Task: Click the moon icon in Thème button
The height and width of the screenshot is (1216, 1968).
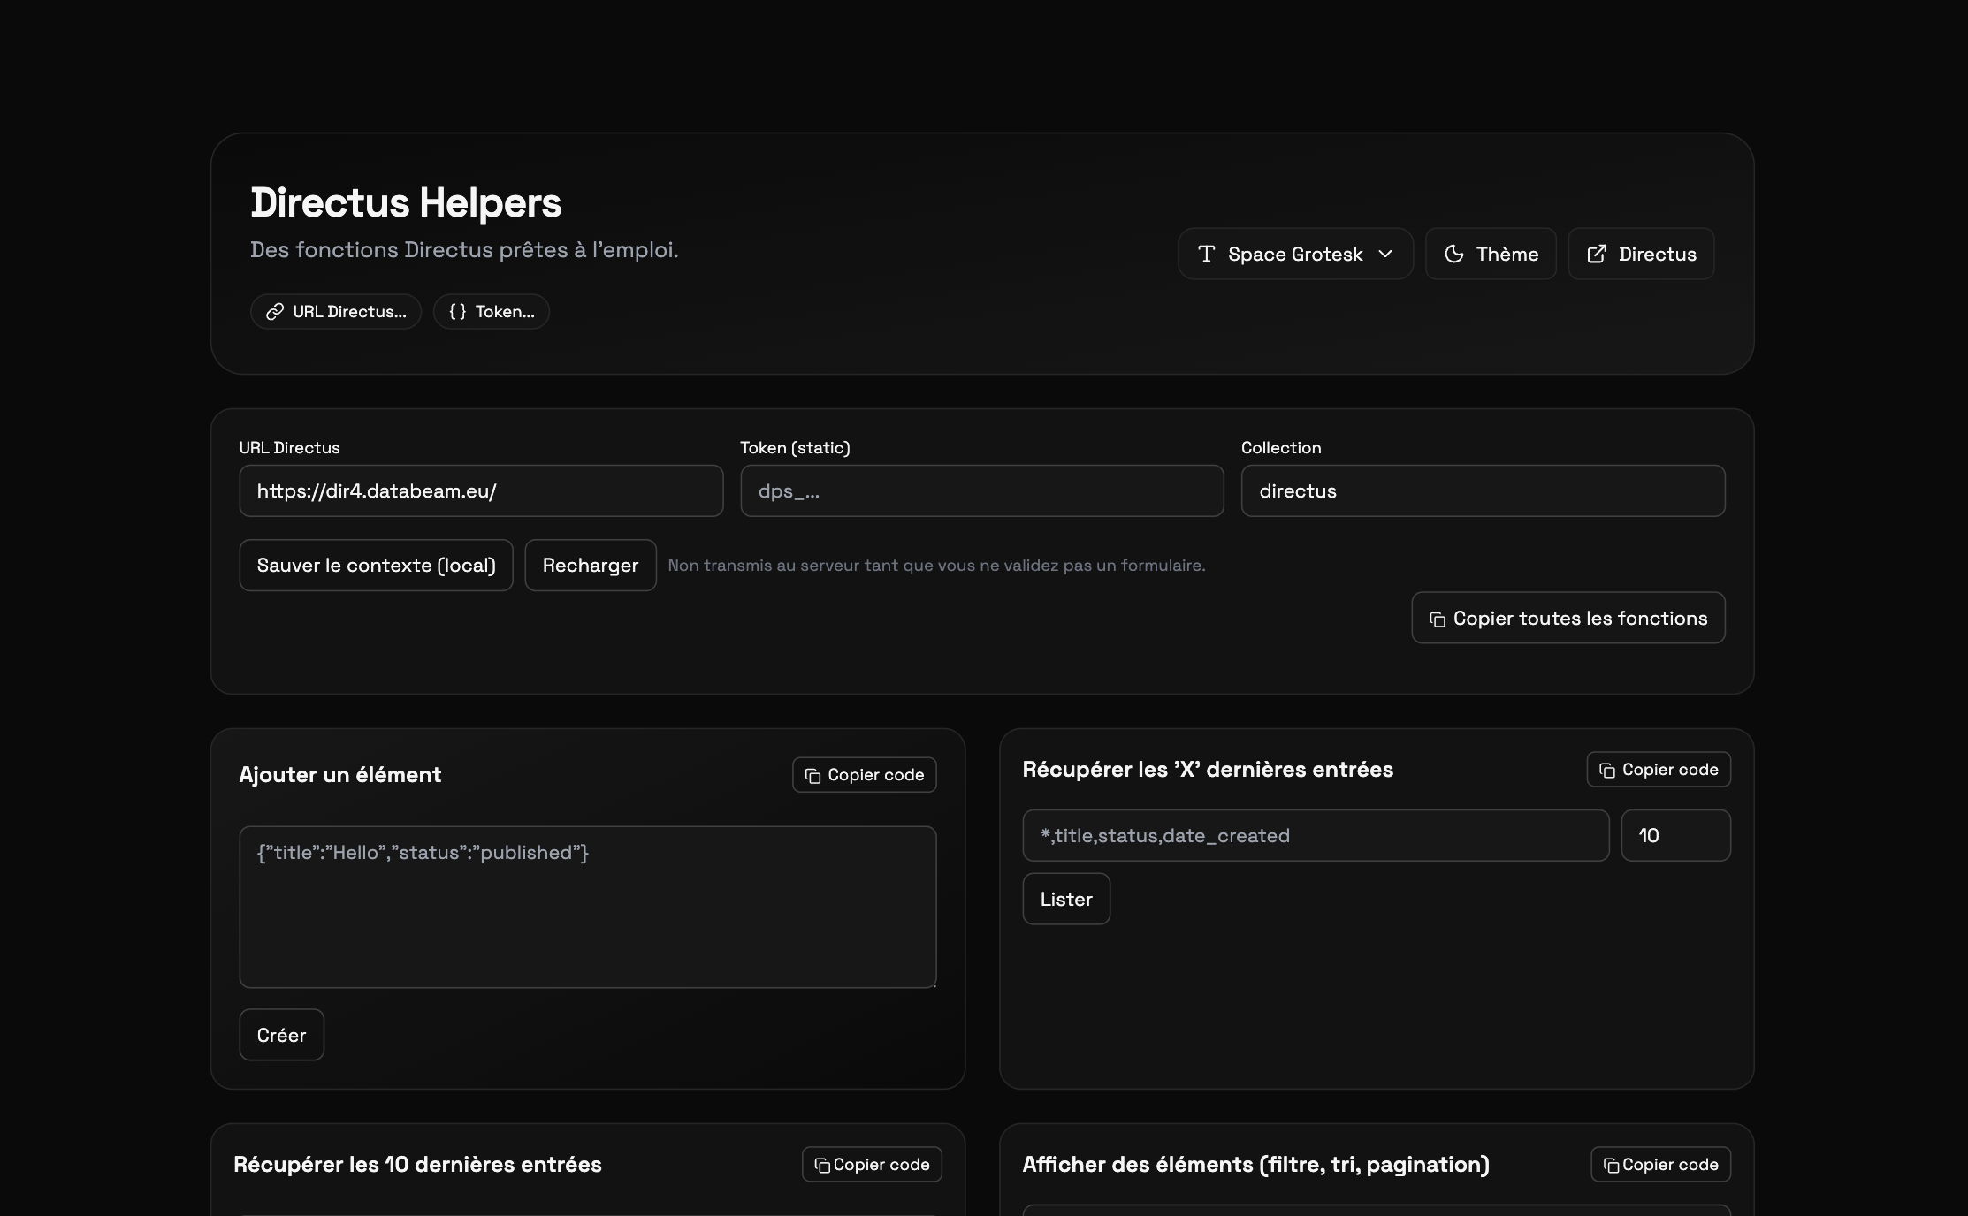Action: click(1454, 255)
